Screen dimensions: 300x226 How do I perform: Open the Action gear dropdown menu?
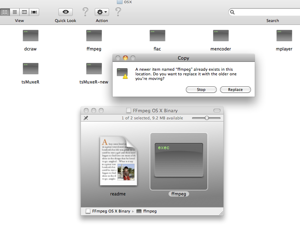point(102,12)
